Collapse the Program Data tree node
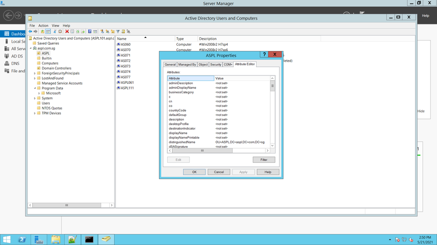This screenshot has width=437, height=245. [x=35, y=88]
